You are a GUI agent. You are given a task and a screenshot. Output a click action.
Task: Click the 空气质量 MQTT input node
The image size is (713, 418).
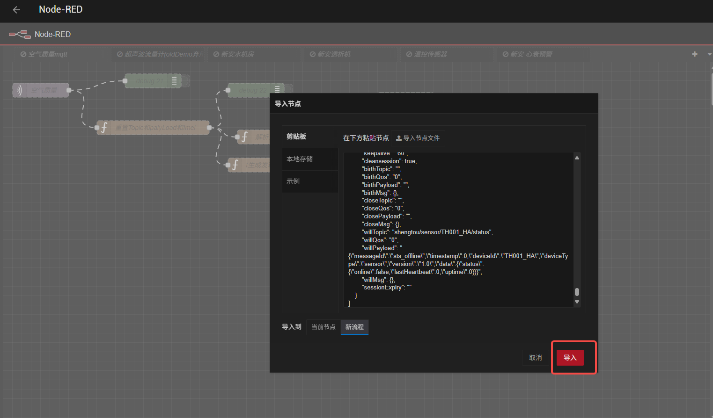coord(41,90)
